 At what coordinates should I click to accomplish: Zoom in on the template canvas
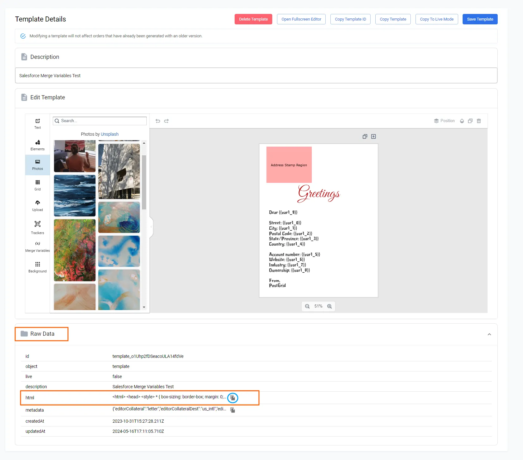pyautogui.click(x=329, y=306)
